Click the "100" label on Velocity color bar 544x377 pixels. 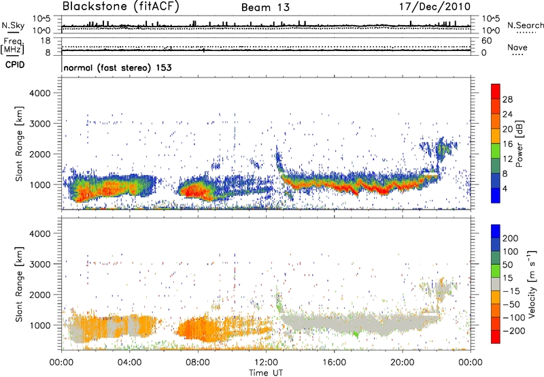click(x=511, y=252)
